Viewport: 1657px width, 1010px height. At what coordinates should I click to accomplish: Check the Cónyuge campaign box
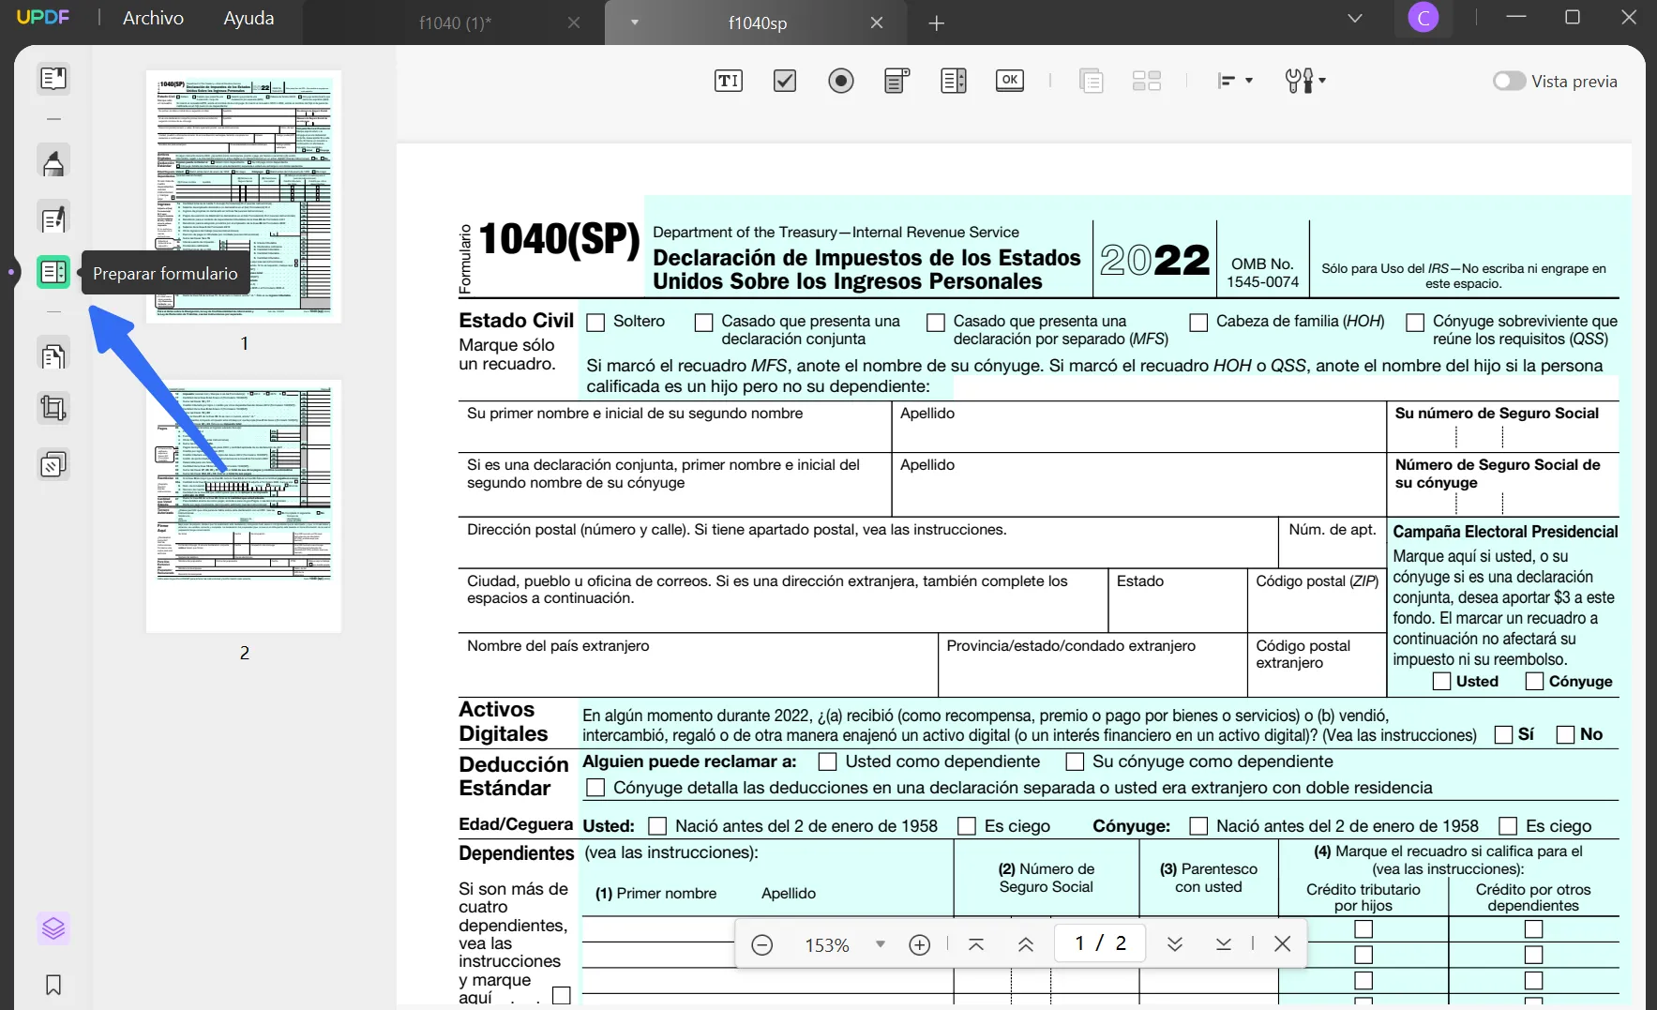click(1535, 681)
